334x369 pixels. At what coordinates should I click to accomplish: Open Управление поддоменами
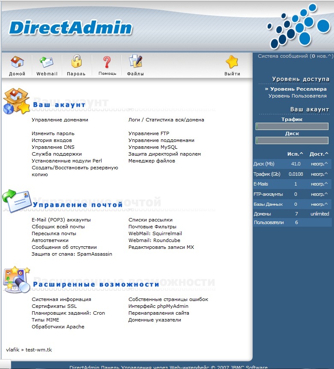[161, 140]
